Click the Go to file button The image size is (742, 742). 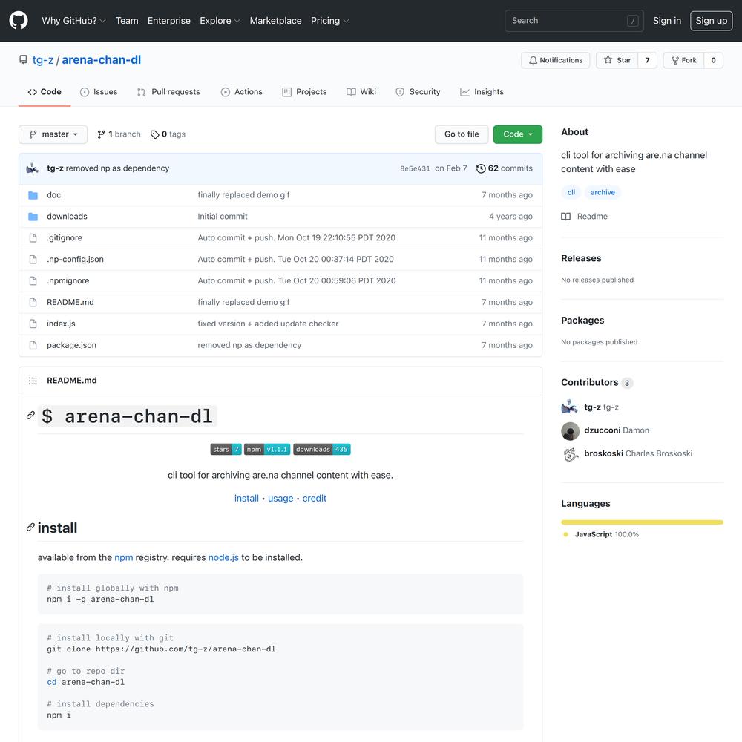pos(462,134)
